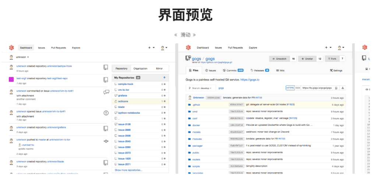
Task: Open Explore in the gogs/gogs repository screenshot's nav bar
Action: [x=253, y=47]
